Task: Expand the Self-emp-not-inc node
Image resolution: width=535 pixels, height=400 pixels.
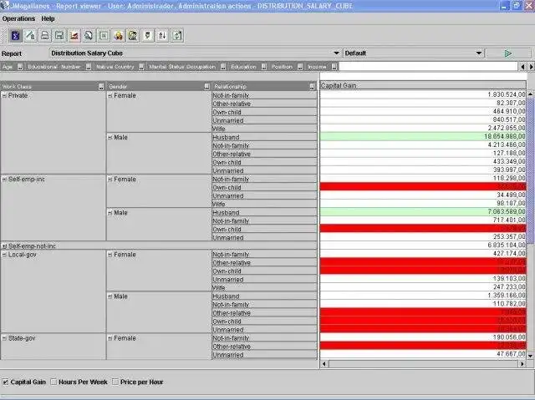Action: pos(4,246)
